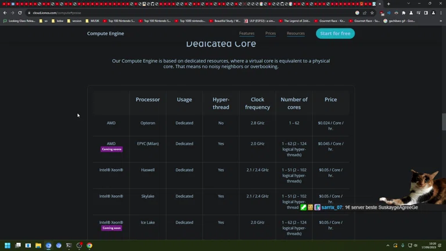The width and height of the screenshot is (446, 251).
Task: Click the browser back arrow
Action: click(x=5, y=13)
